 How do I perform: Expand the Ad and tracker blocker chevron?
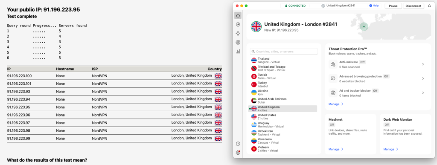point(423,93)
